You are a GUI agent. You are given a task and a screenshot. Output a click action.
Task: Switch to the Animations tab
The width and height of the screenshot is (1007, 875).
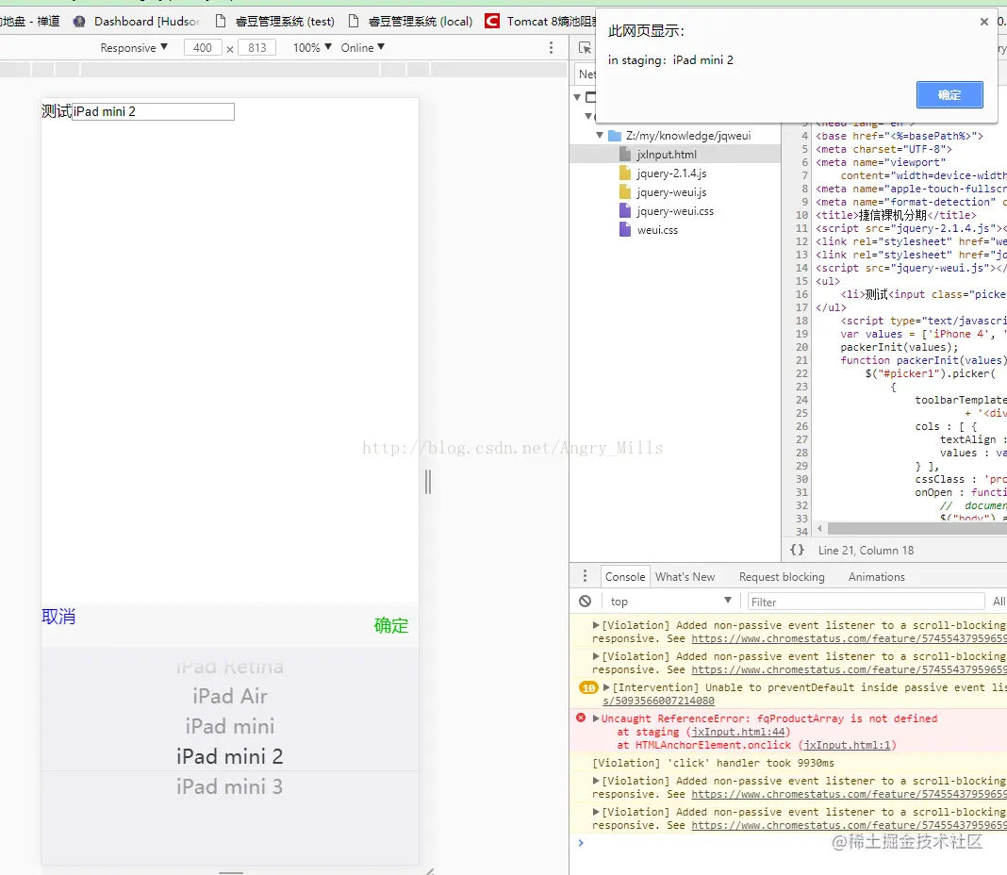tap(876, 577)
